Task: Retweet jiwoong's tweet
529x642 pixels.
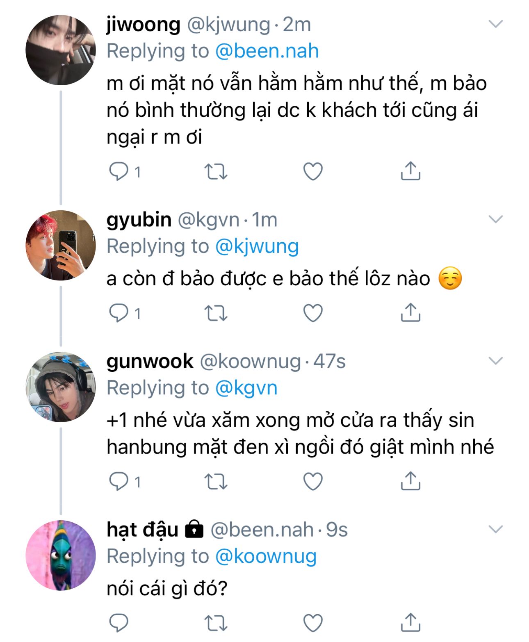Action: point(216,171)
